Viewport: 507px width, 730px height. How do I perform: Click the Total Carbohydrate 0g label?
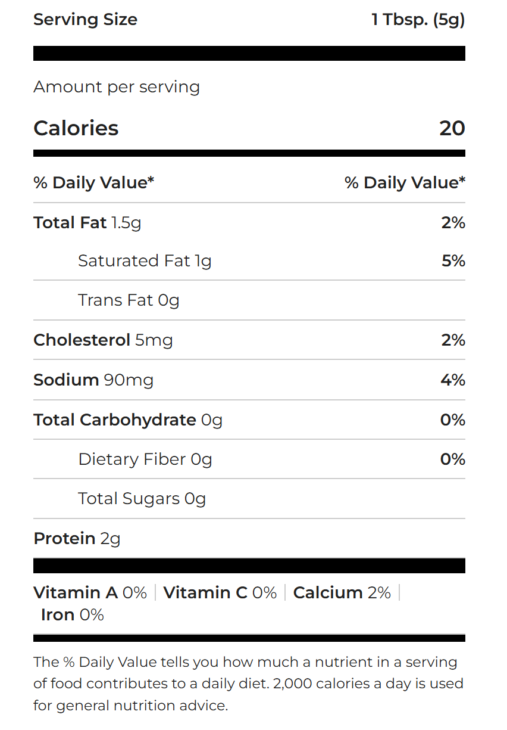coord(128,420)
